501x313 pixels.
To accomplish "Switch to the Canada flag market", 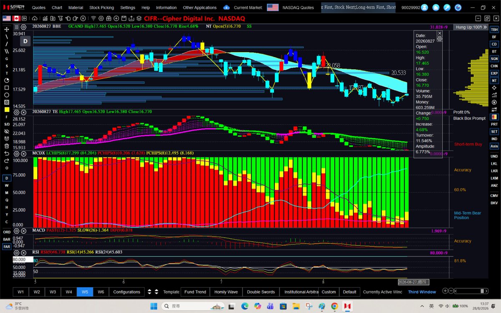I will (16, 18).
